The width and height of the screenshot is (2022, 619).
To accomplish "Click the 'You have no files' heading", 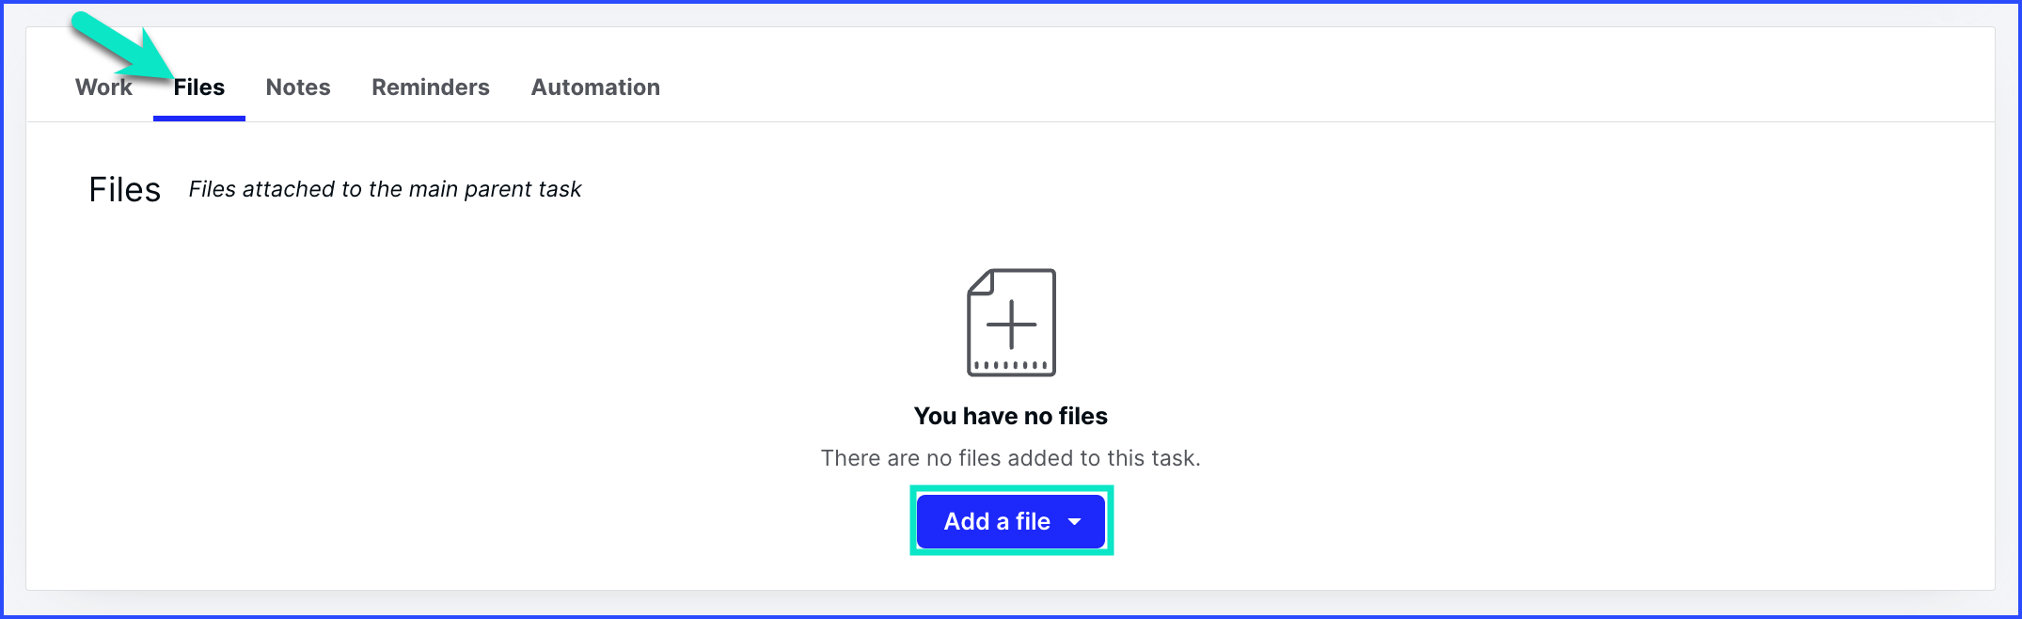I will (x=1011, y=416).
